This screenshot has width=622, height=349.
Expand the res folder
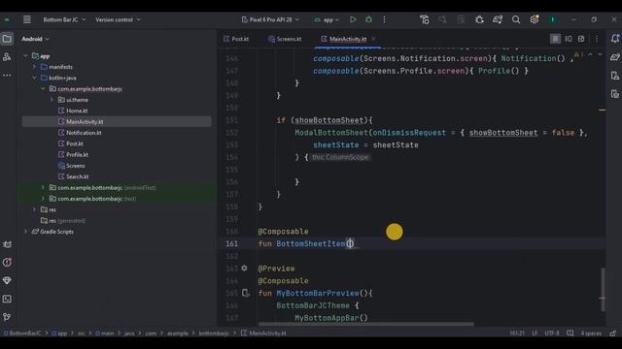pyautogui.click(x=35, y=209)
